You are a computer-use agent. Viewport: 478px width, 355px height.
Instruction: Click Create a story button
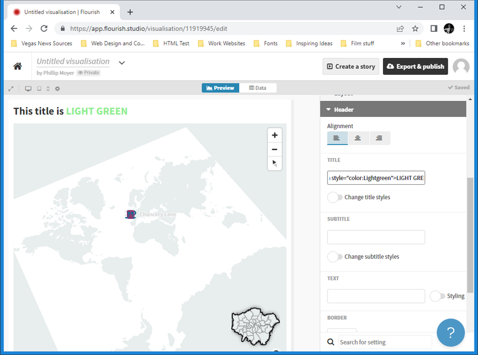tap(351, 67)
